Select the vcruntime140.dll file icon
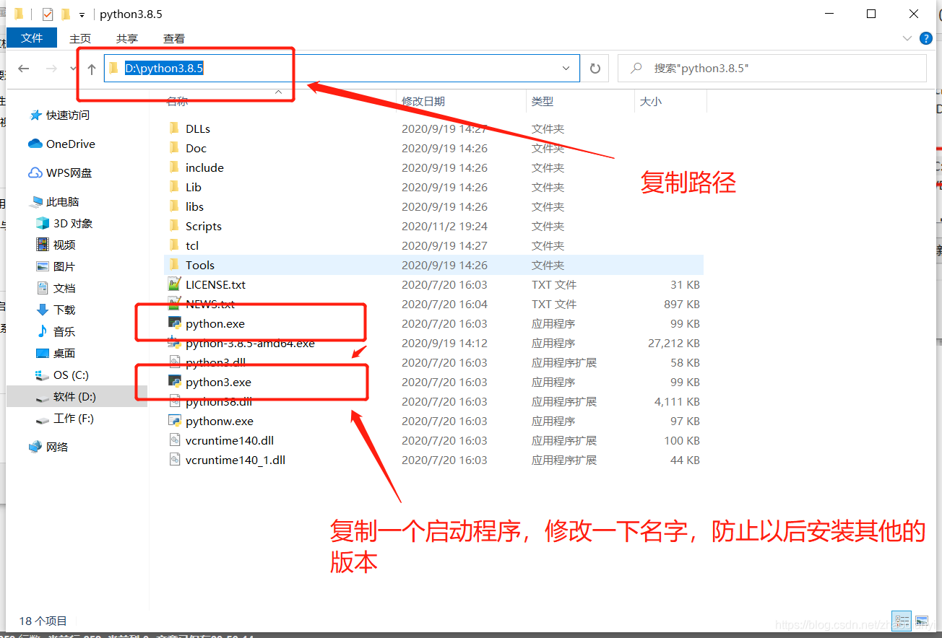 pos(174,440)
